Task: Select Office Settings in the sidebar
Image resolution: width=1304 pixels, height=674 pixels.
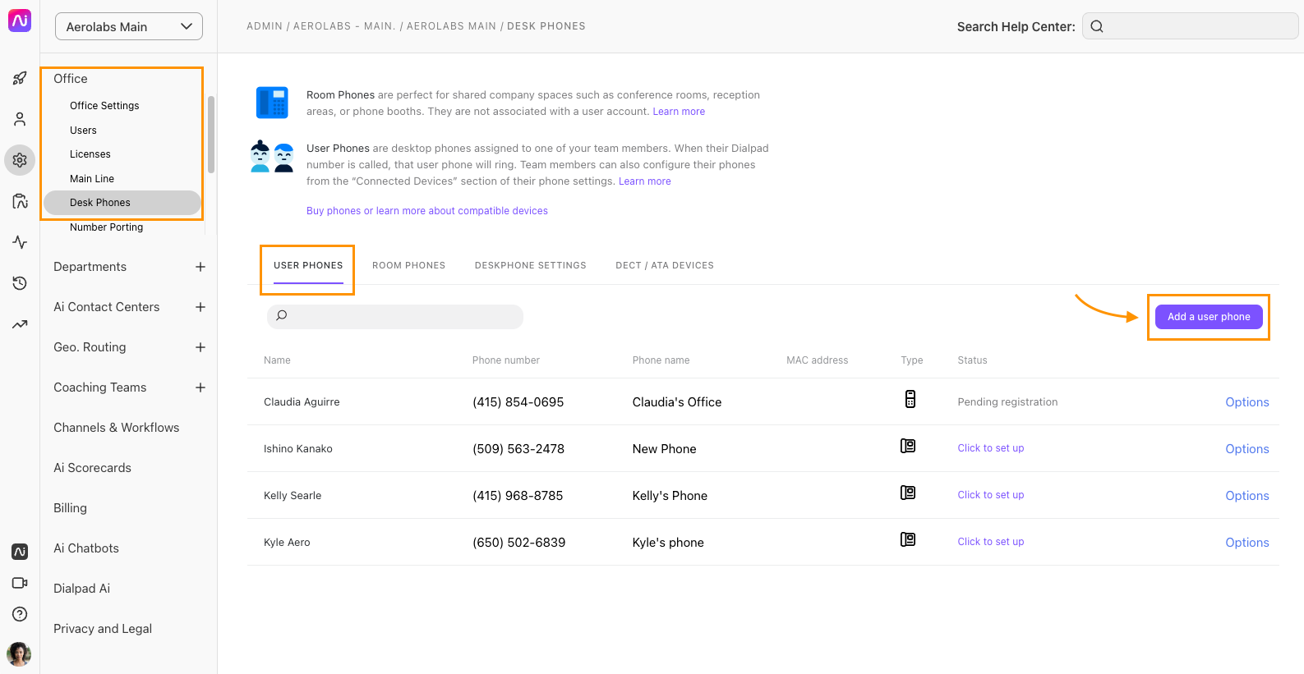Action: pos(104,106)
